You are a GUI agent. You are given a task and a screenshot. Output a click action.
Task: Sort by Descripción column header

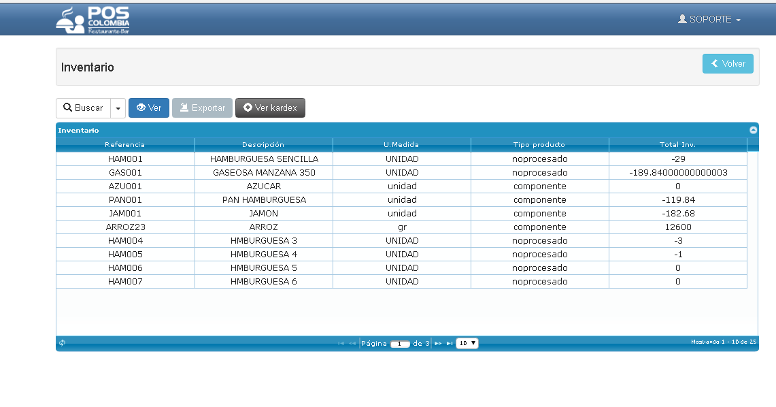point(264,144)
